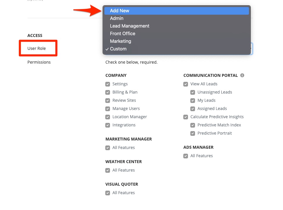Toggle Calculate Predictive Insights checkbox
Screen dimensions: 283x210
pyautogui.click(x=186, y=117)
